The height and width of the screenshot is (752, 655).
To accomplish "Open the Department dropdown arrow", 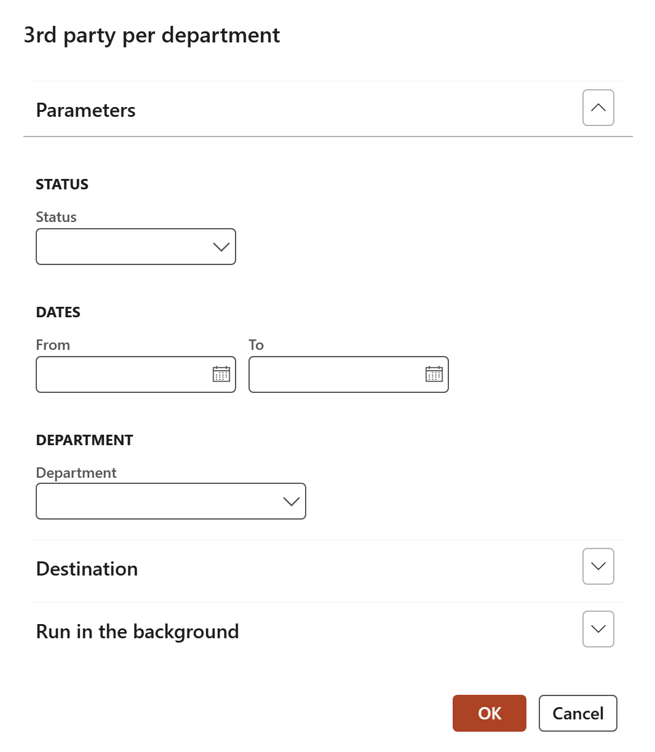I will pyautogui.click(x=291, y=502).
